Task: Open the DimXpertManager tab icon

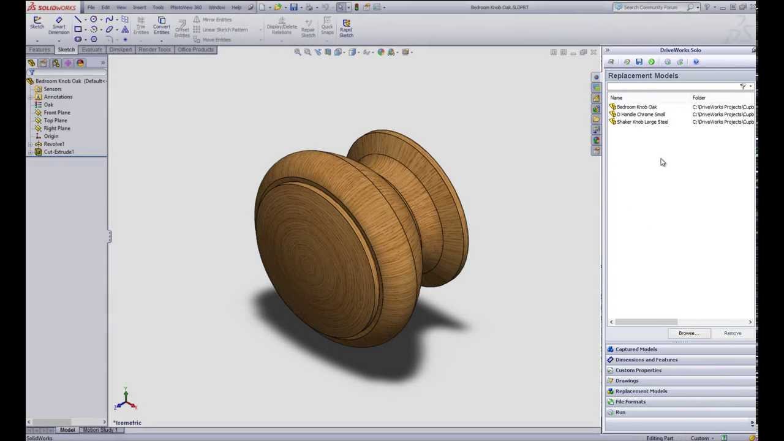Action: click(68, 63)
